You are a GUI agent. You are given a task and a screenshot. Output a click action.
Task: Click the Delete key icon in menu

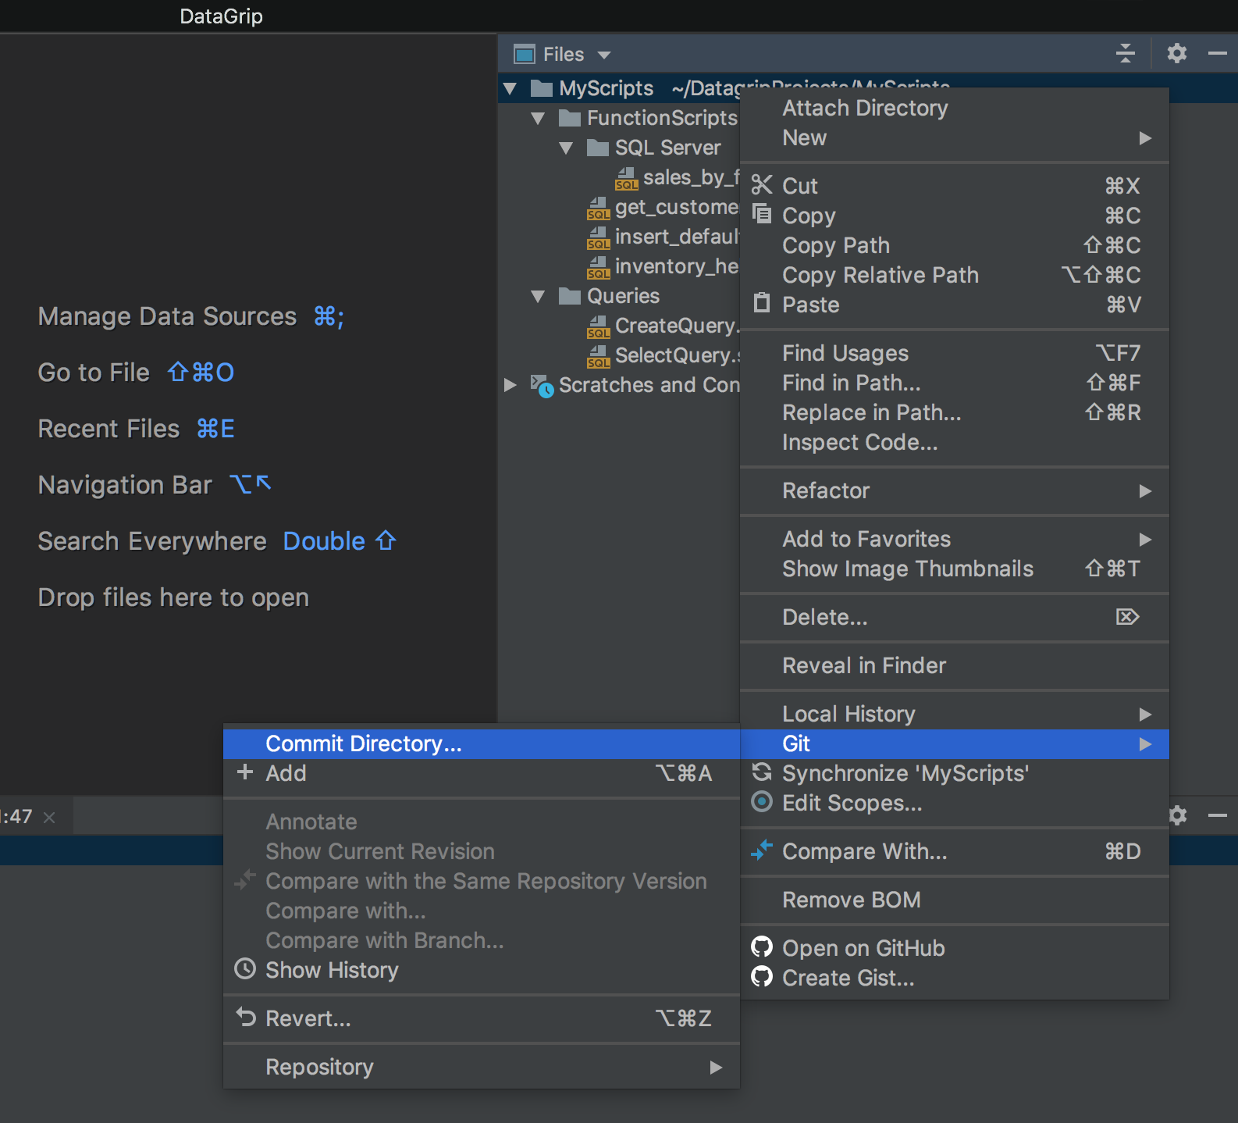(x=1128, y=617)
